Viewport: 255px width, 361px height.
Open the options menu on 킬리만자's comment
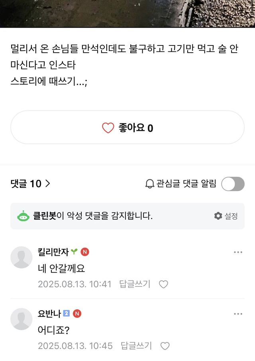click(x=238, y=251)
